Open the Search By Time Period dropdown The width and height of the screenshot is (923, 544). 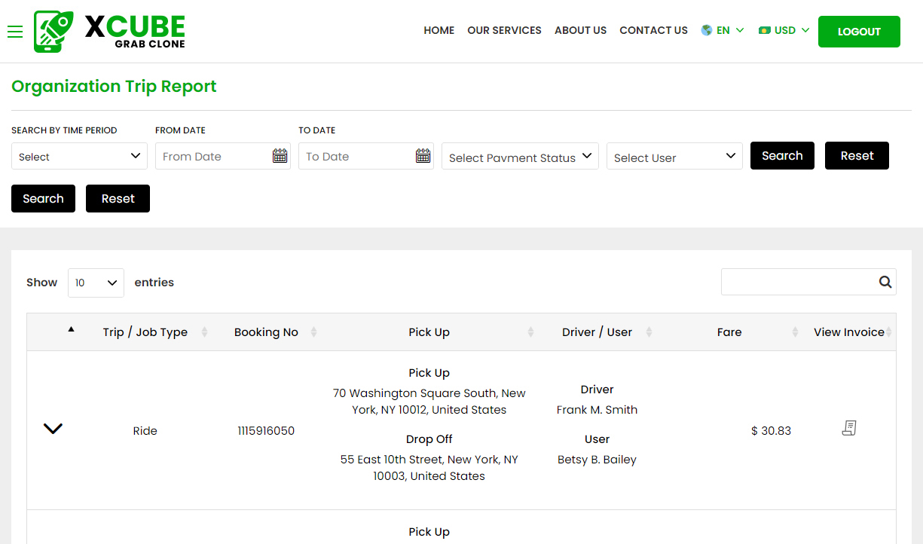click(x=79, y=156)
